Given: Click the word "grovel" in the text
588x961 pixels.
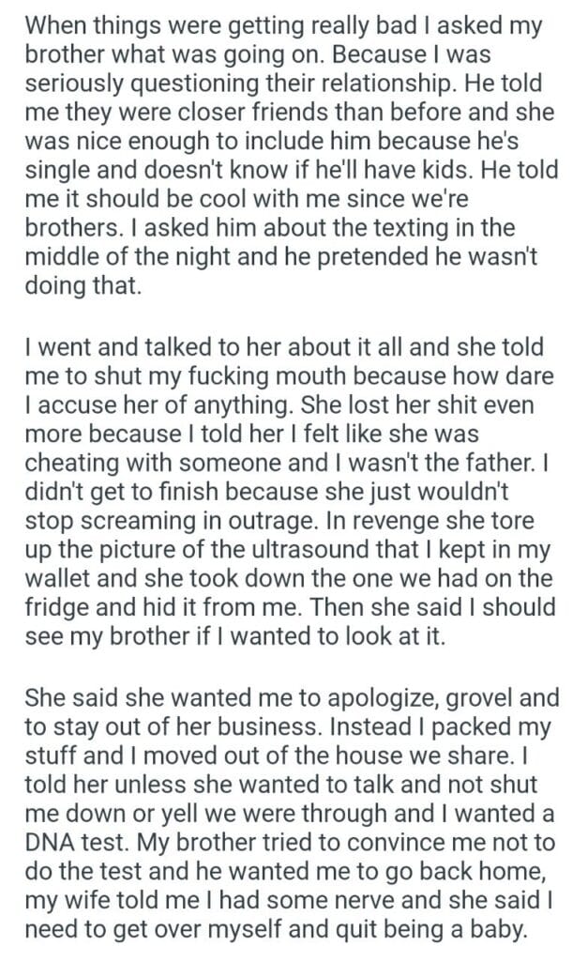Looking at the screenshot, I should (x=455, y=697).
